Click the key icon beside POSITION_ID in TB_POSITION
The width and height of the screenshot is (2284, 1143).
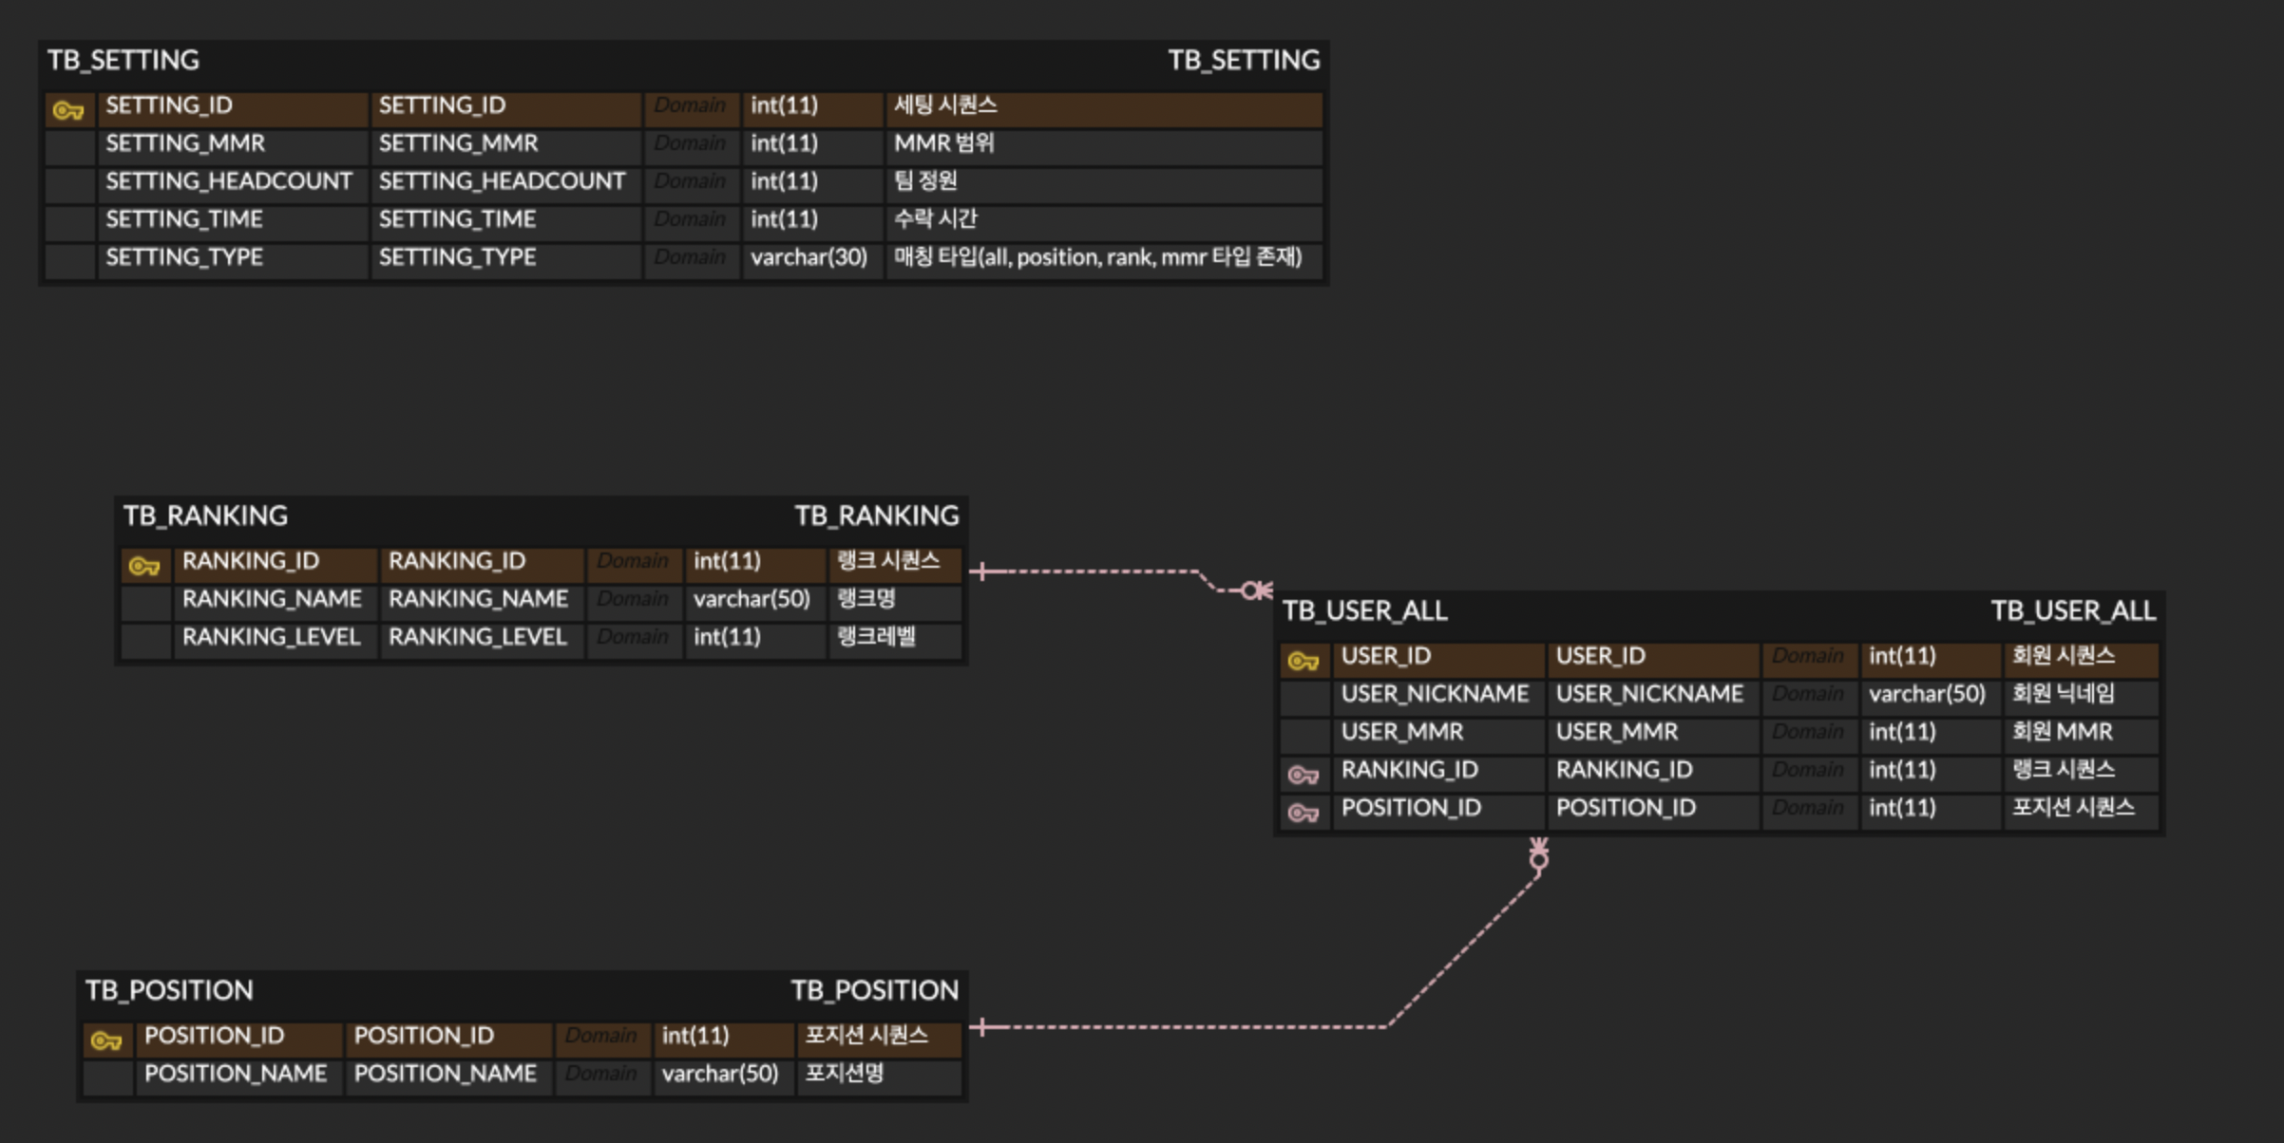tap(106, 1040)
